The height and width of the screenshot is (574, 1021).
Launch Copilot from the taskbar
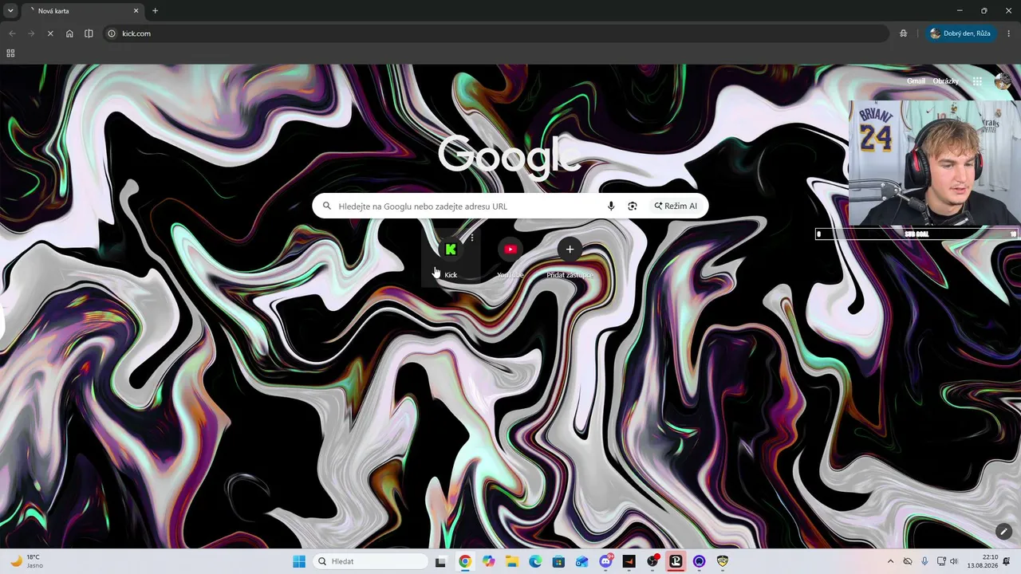pyautogui.click(x=488, y=561)
